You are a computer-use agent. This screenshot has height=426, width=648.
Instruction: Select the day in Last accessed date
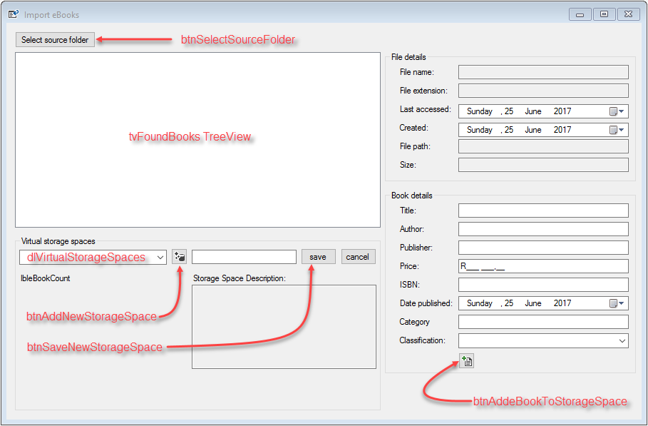point(509,111)
